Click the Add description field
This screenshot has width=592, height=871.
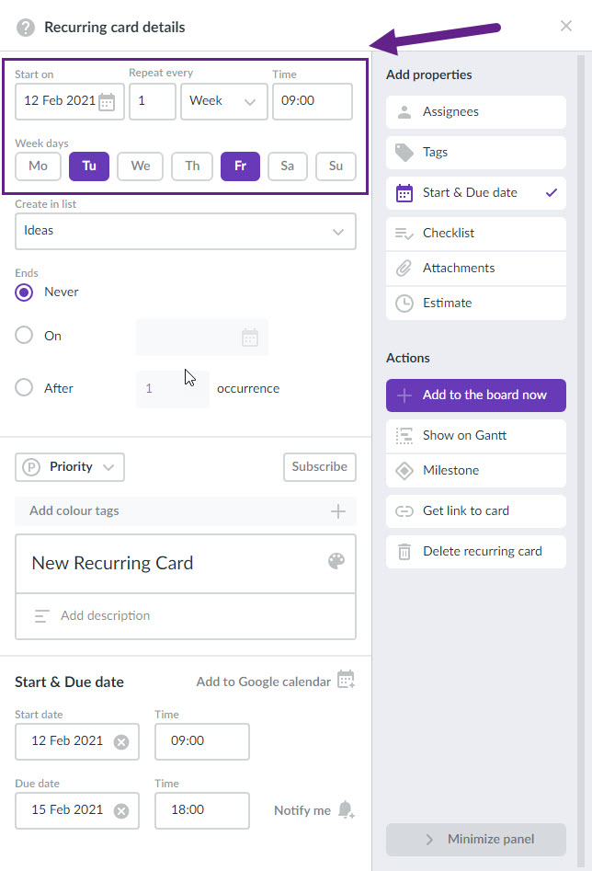186,616
